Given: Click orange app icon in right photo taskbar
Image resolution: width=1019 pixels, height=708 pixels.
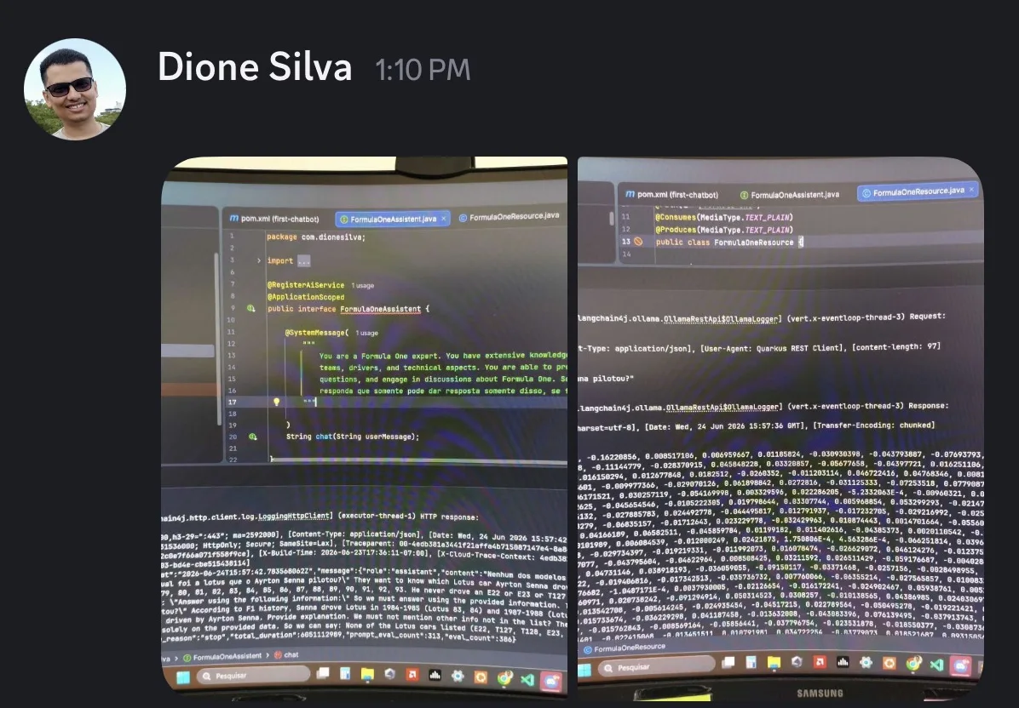Looking at the screenshot, I should click(x=889, y=663).
